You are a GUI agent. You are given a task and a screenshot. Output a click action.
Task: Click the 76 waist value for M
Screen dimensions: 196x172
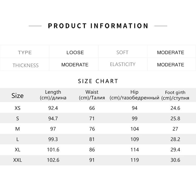coord(92,129)
